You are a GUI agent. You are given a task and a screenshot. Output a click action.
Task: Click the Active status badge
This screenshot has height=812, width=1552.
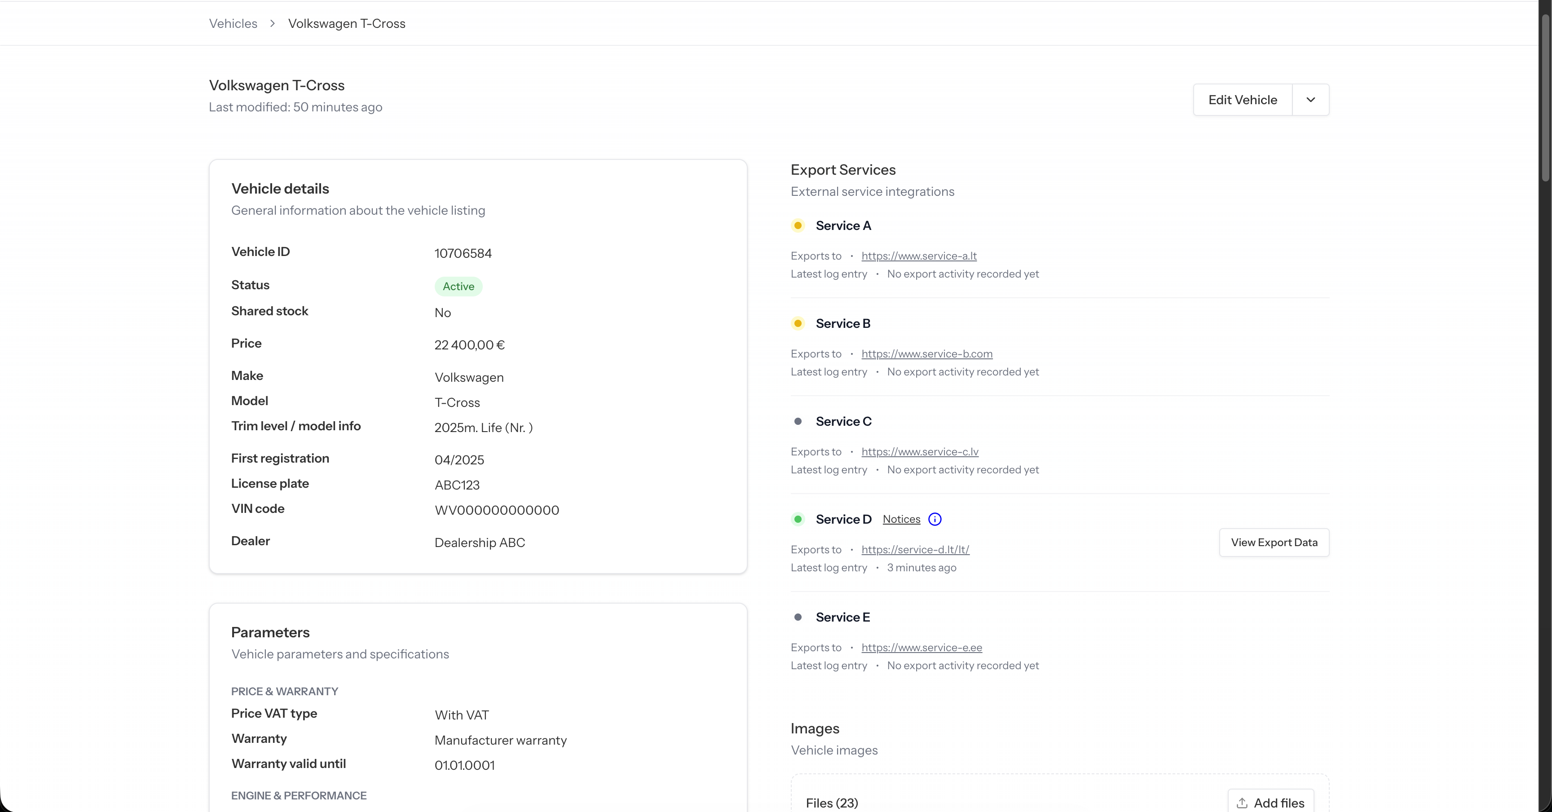[459, 286]
